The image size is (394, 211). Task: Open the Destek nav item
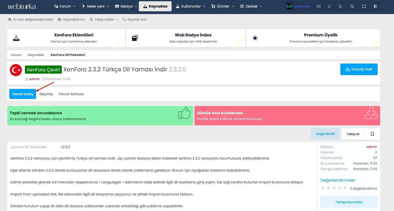tap(249, 6)
